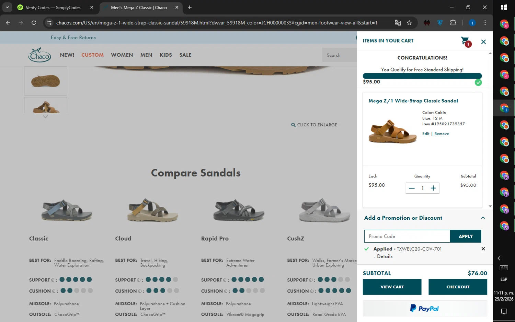Select the CushZ sandal image
The image size is (515, 322).
click(x=325, y=210)
